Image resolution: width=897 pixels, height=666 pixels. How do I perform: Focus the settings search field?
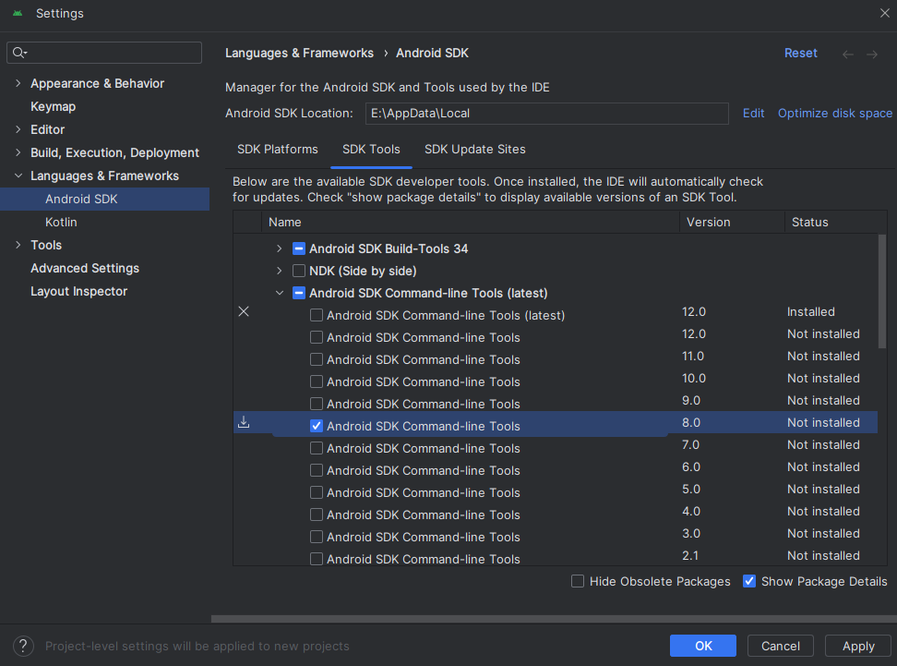pos(104,53)
